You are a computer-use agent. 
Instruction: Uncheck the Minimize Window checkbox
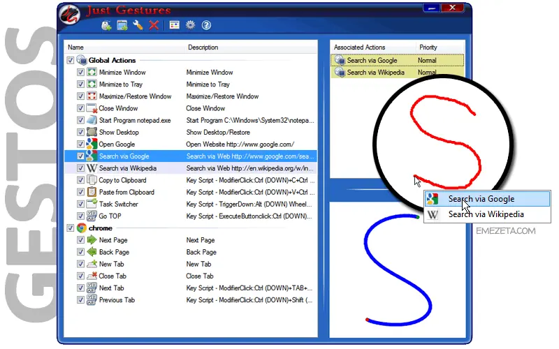80,73
